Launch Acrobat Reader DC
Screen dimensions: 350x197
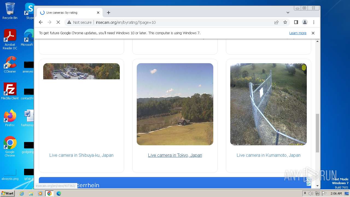tap(10, 39)
